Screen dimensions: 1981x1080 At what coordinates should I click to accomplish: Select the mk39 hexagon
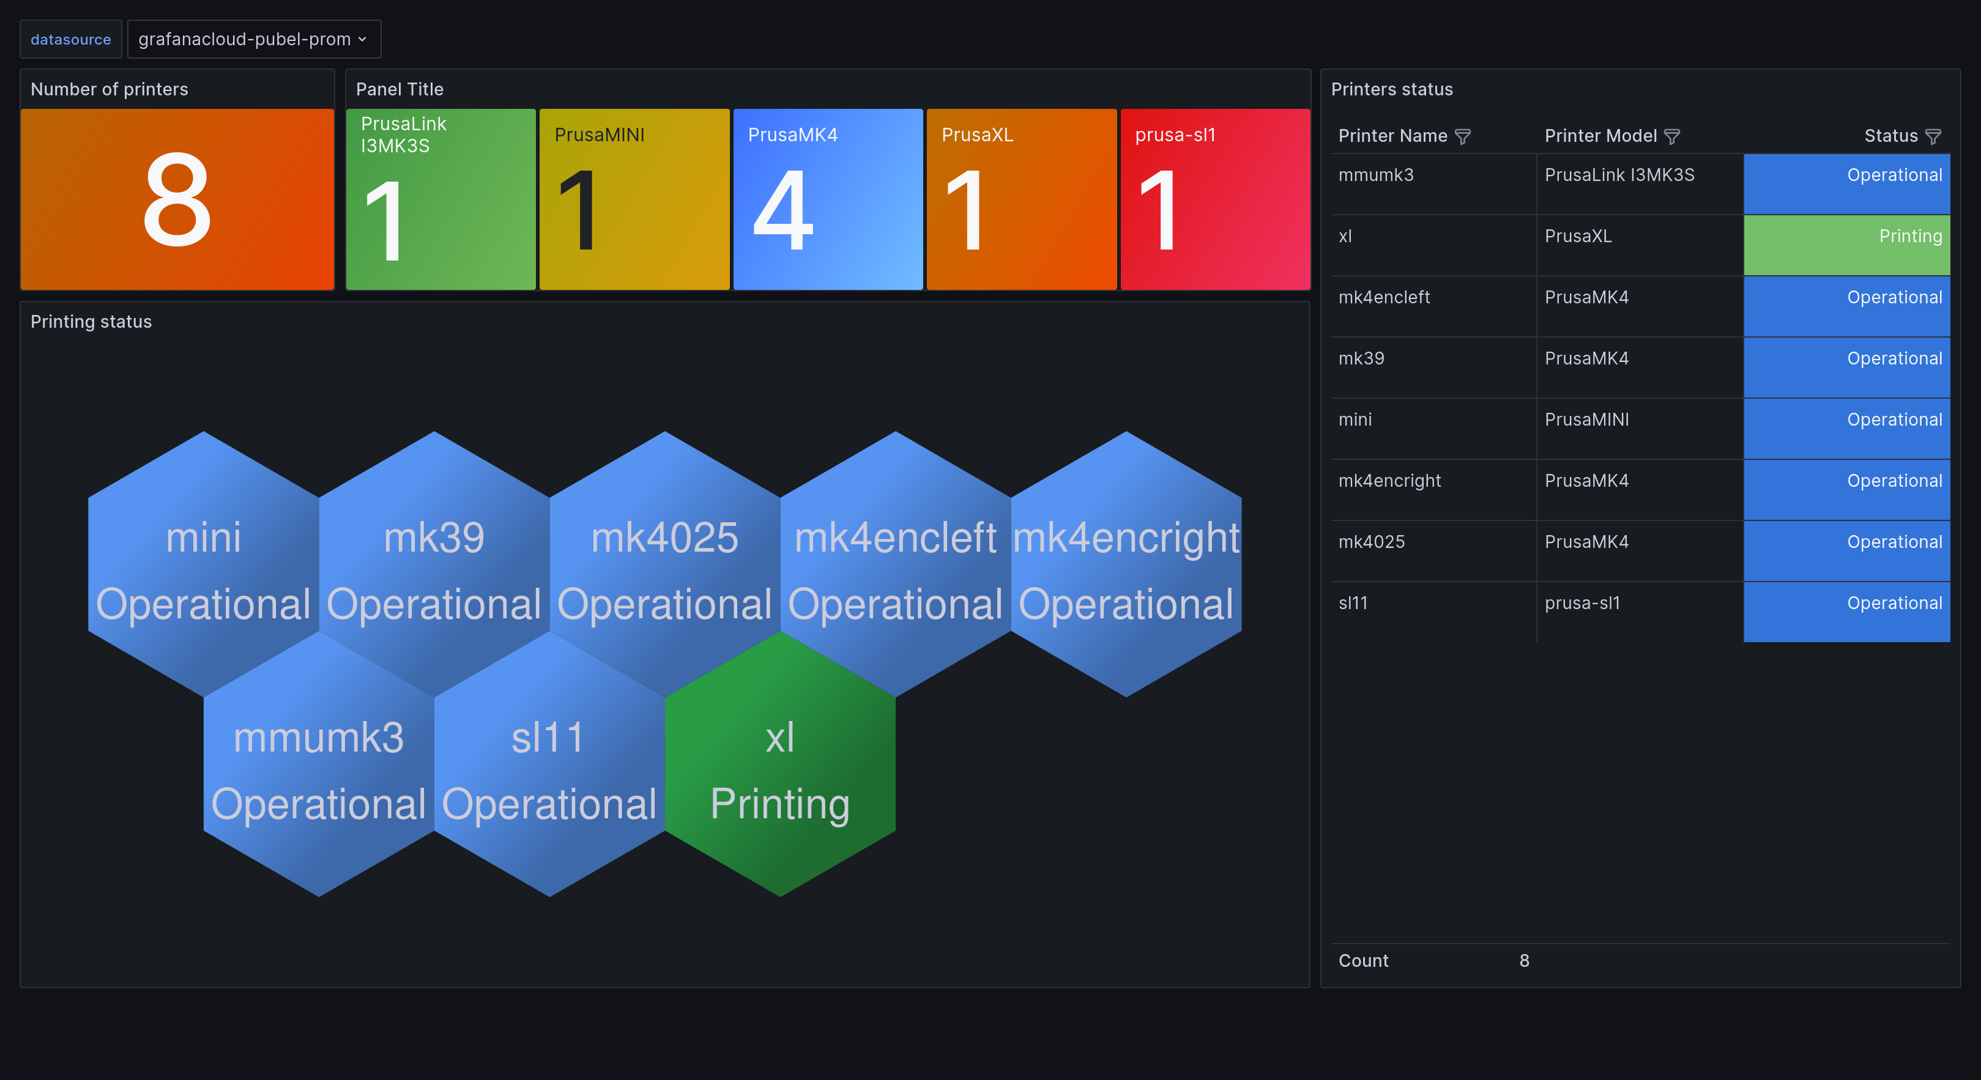coord(434,564)
